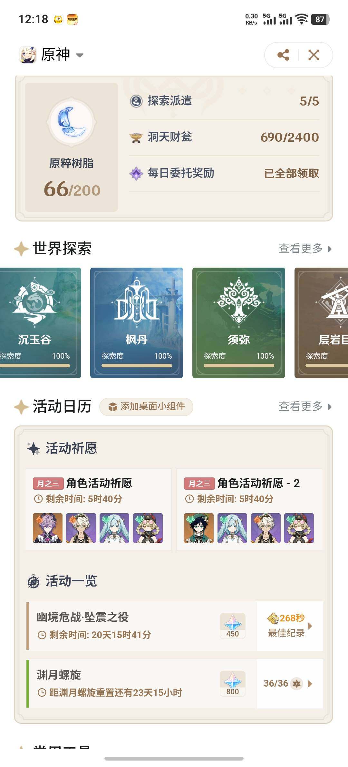The width and height of the screenshot is (348, 767).
Task: View more under 活动日历 section
Action: (x=305, y=406)
